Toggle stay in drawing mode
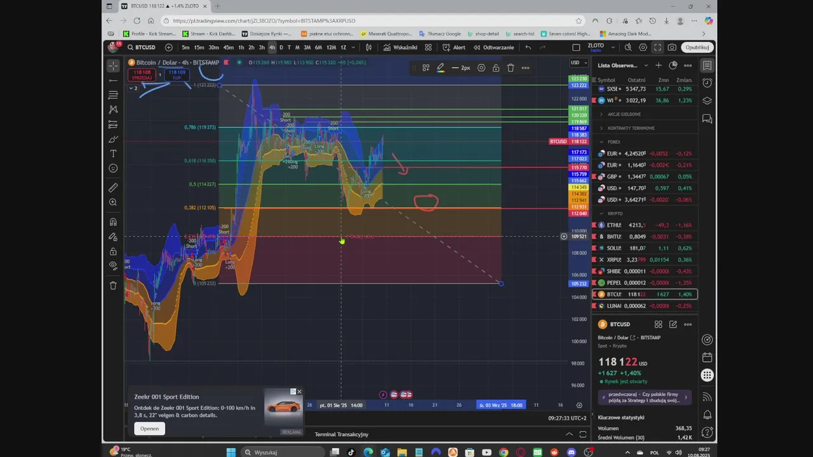The height and width of the screenshot is (457, 813). [113, 237]
